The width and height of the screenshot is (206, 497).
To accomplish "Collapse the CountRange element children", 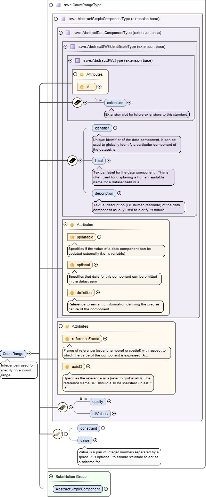I will (x=29, y=354).
